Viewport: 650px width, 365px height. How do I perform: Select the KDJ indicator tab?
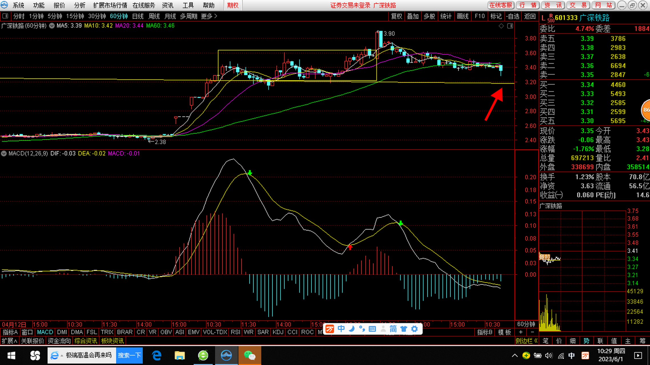pos(278,332)
